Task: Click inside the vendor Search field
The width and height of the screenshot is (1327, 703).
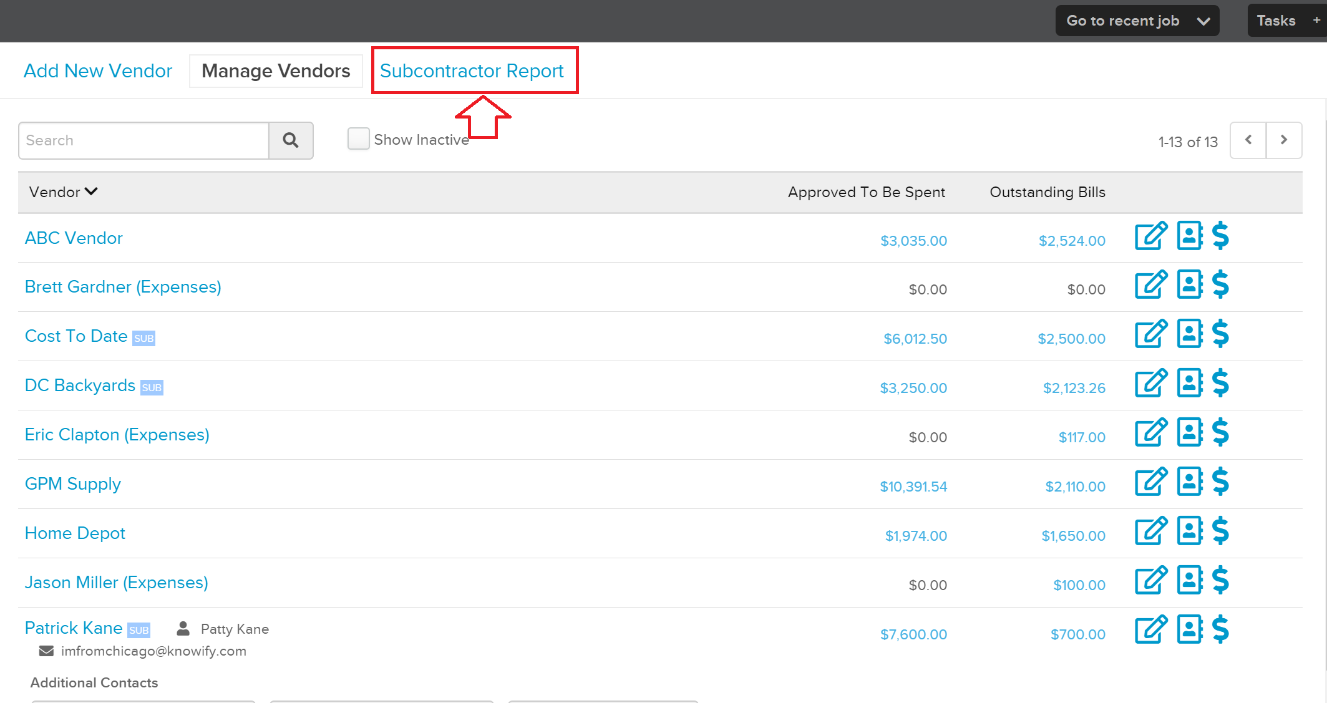Action: point(144,140)
